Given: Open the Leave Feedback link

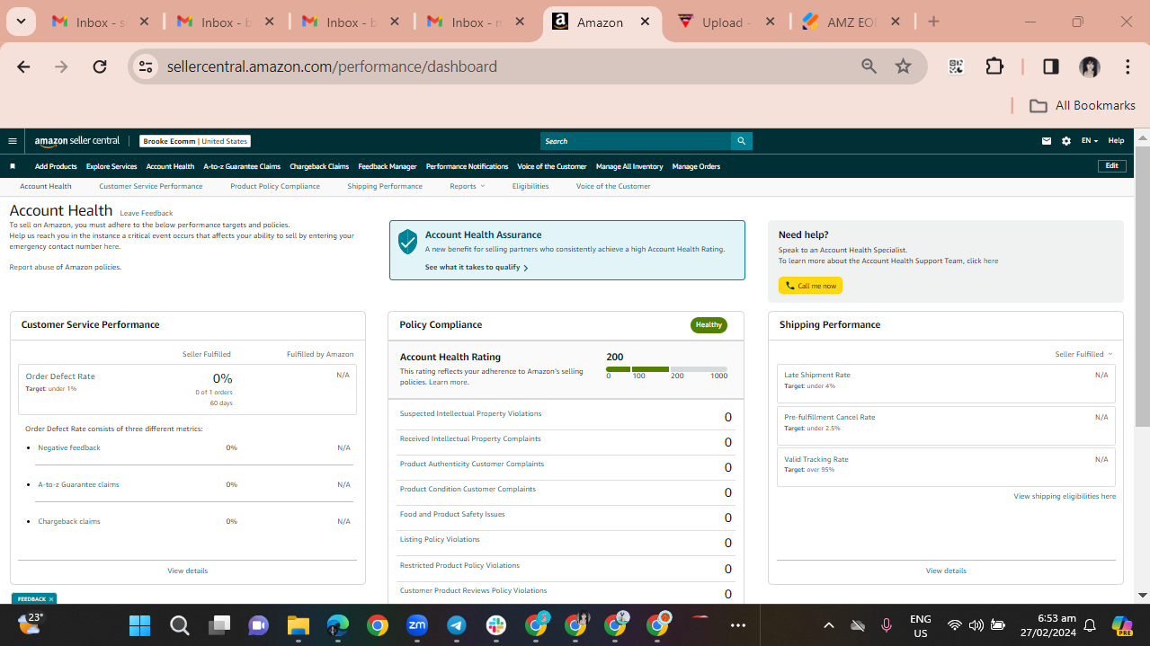Looking at the screenshot, I should (x=147, y=213).
